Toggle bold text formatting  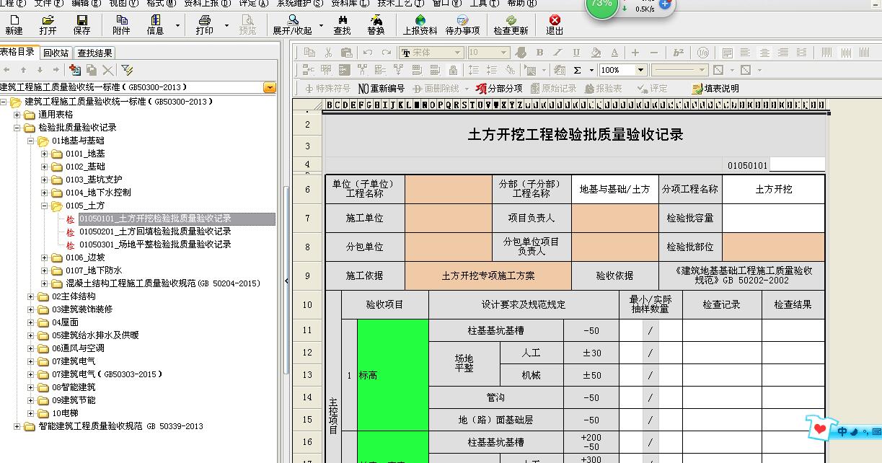(539, 53)
